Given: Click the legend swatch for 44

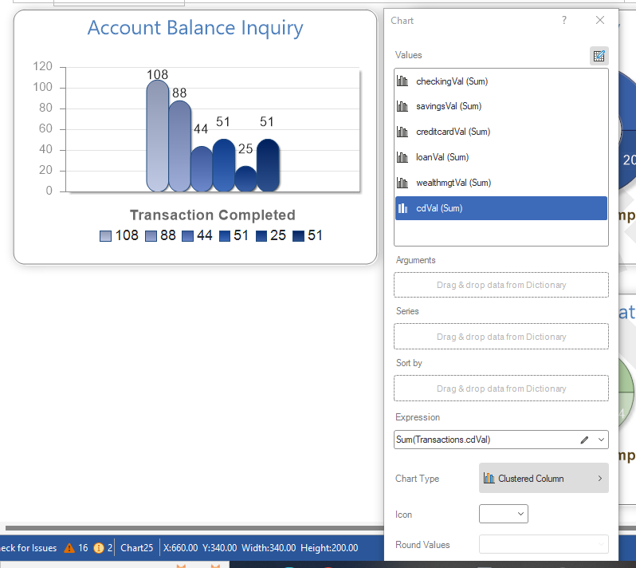Looking at the screenshot, I should (x=187, y=236).
